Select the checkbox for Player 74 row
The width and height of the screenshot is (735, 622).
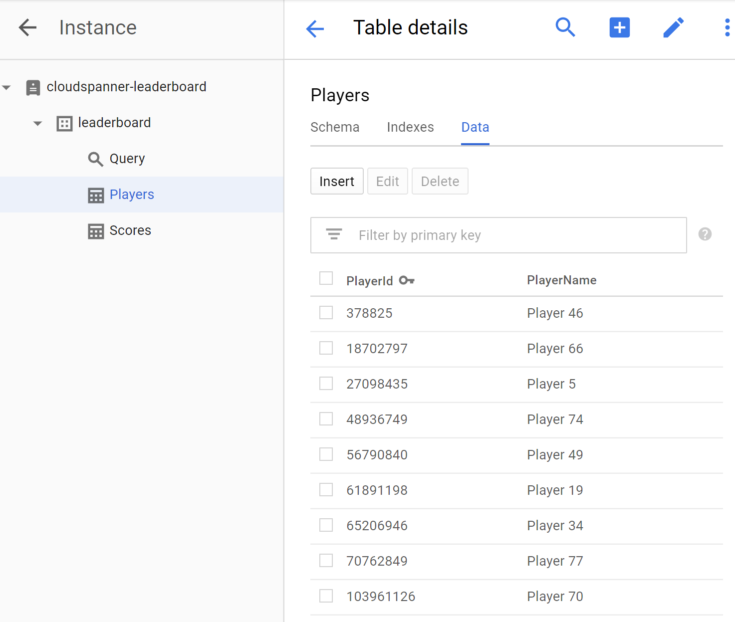tap(326, 419)
